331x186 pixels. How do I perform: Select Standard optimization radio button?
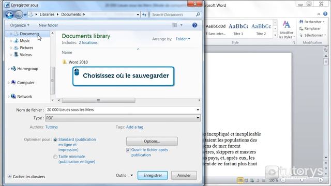[55, 139]
